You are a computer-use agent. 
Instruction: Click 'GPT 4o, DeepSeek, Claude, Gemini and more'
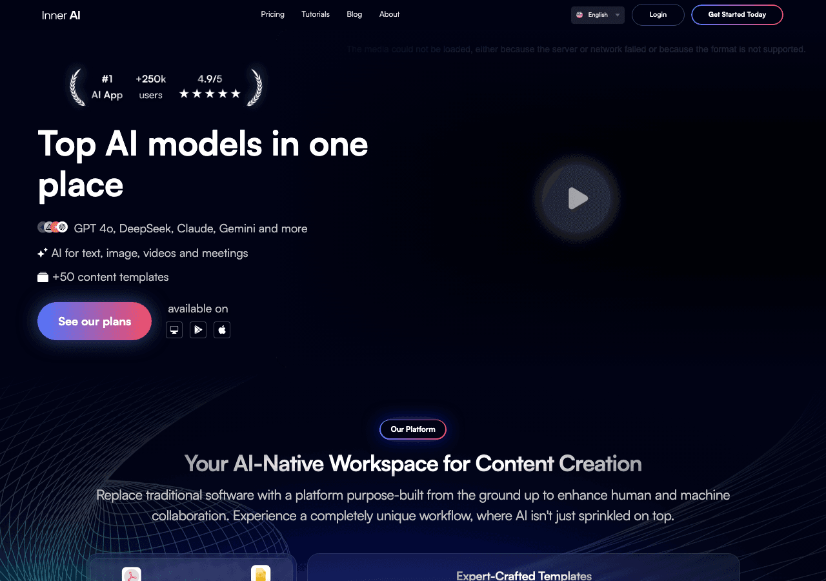(190, 229)
